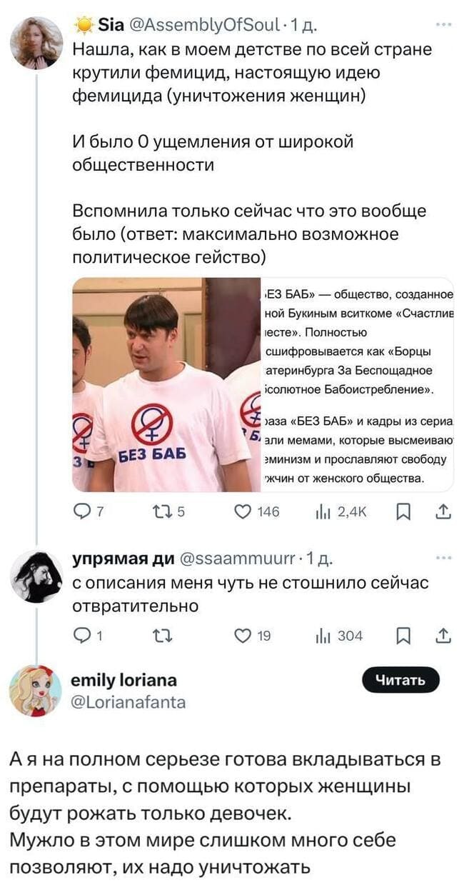464x895 pixels.
Task: Open Sia's profile avatar
Action: (x=36, y=43)
